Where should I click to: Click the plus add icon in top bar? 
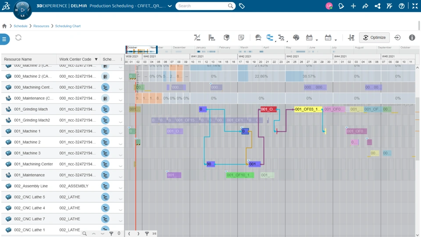353,6
